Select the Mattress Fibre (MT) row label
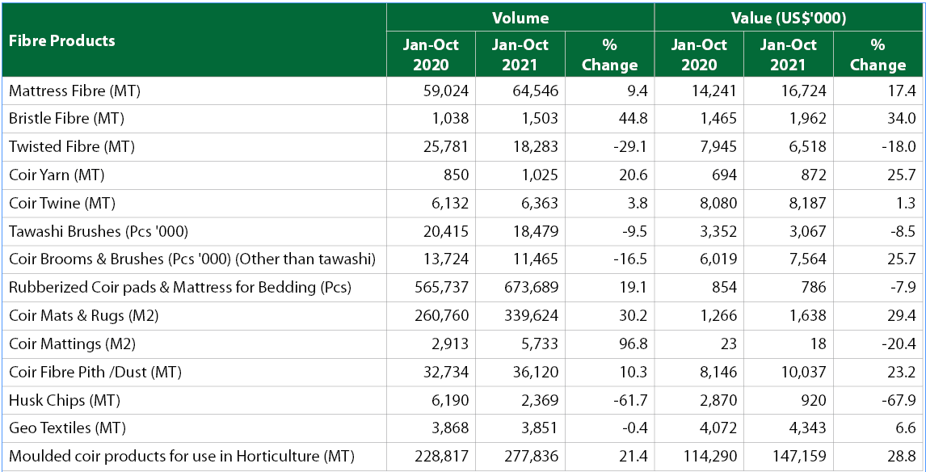926x472 pixels. (74, 91)
